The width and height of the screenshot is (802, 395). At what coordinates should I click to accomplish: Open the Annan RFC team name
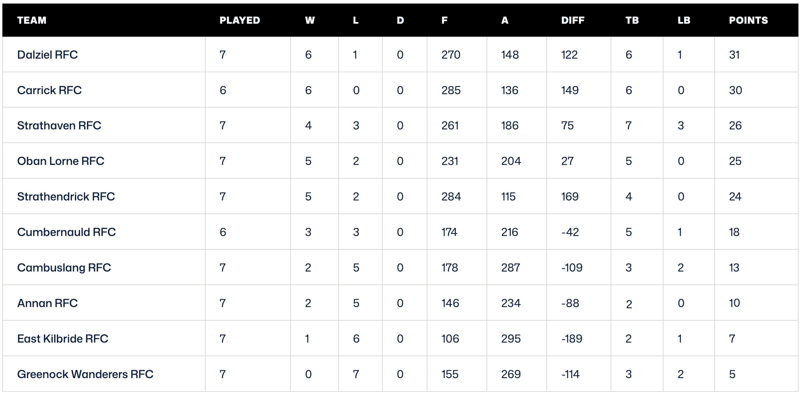pyautogui.click(x=47, y=303)
